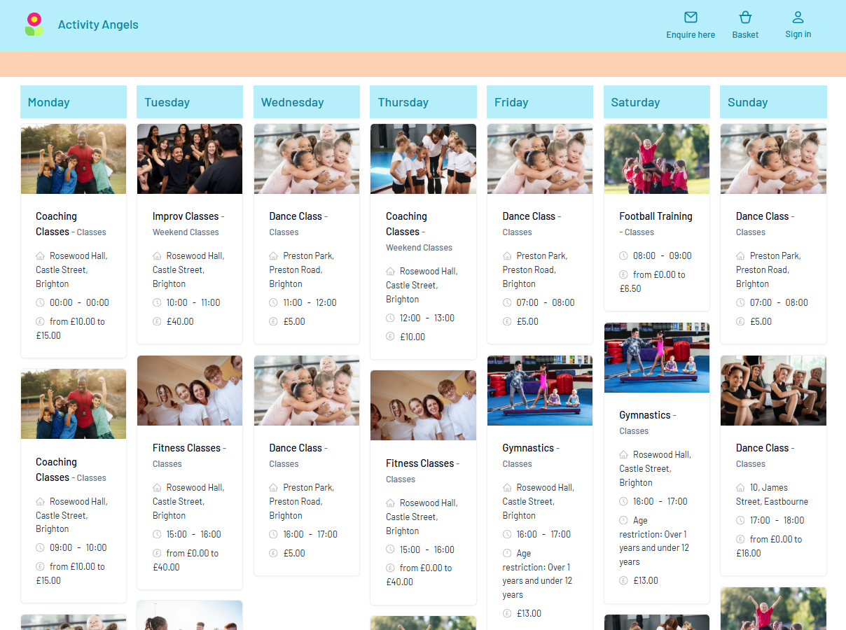The width and height of the screenshot is (846, 630).
Task: Open Tuesday's Fitness Classes title
Action: 186,448
